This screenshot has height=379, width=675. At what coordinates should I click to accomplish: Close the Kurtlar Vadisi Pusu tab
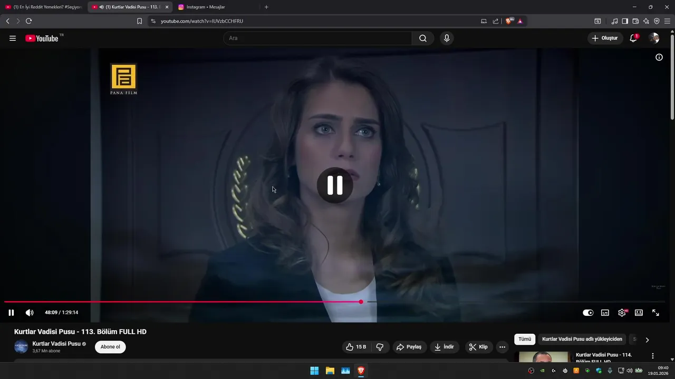point(167,7)
